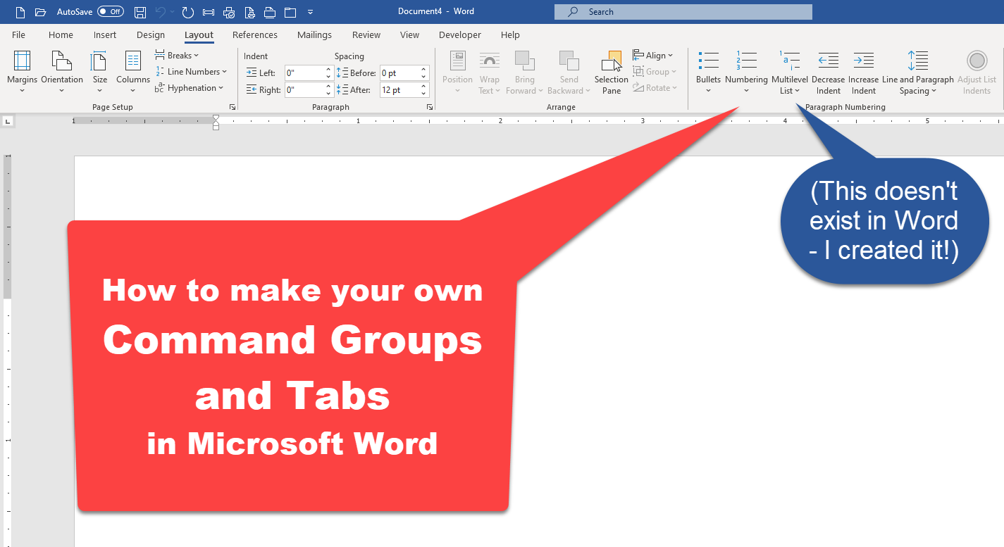1004x547 pixels.
Task: Click the Send Backward button
Action: point(569,72)
